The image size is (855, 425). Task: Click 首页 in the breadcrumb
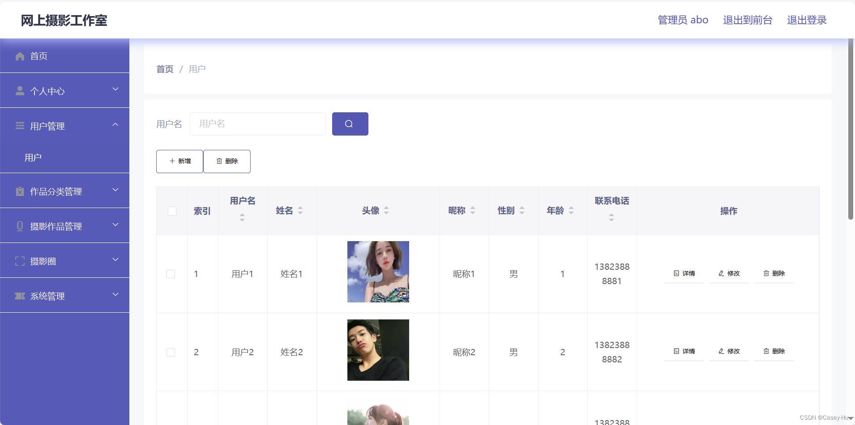tap(165, 69)
